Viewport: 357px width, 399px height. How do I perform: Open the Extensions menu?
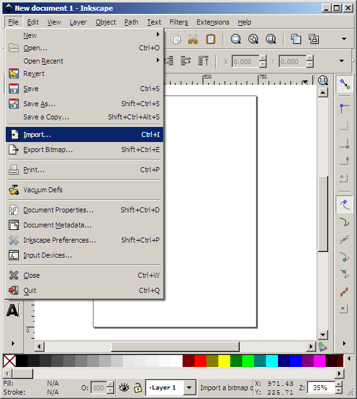[213, 22]
